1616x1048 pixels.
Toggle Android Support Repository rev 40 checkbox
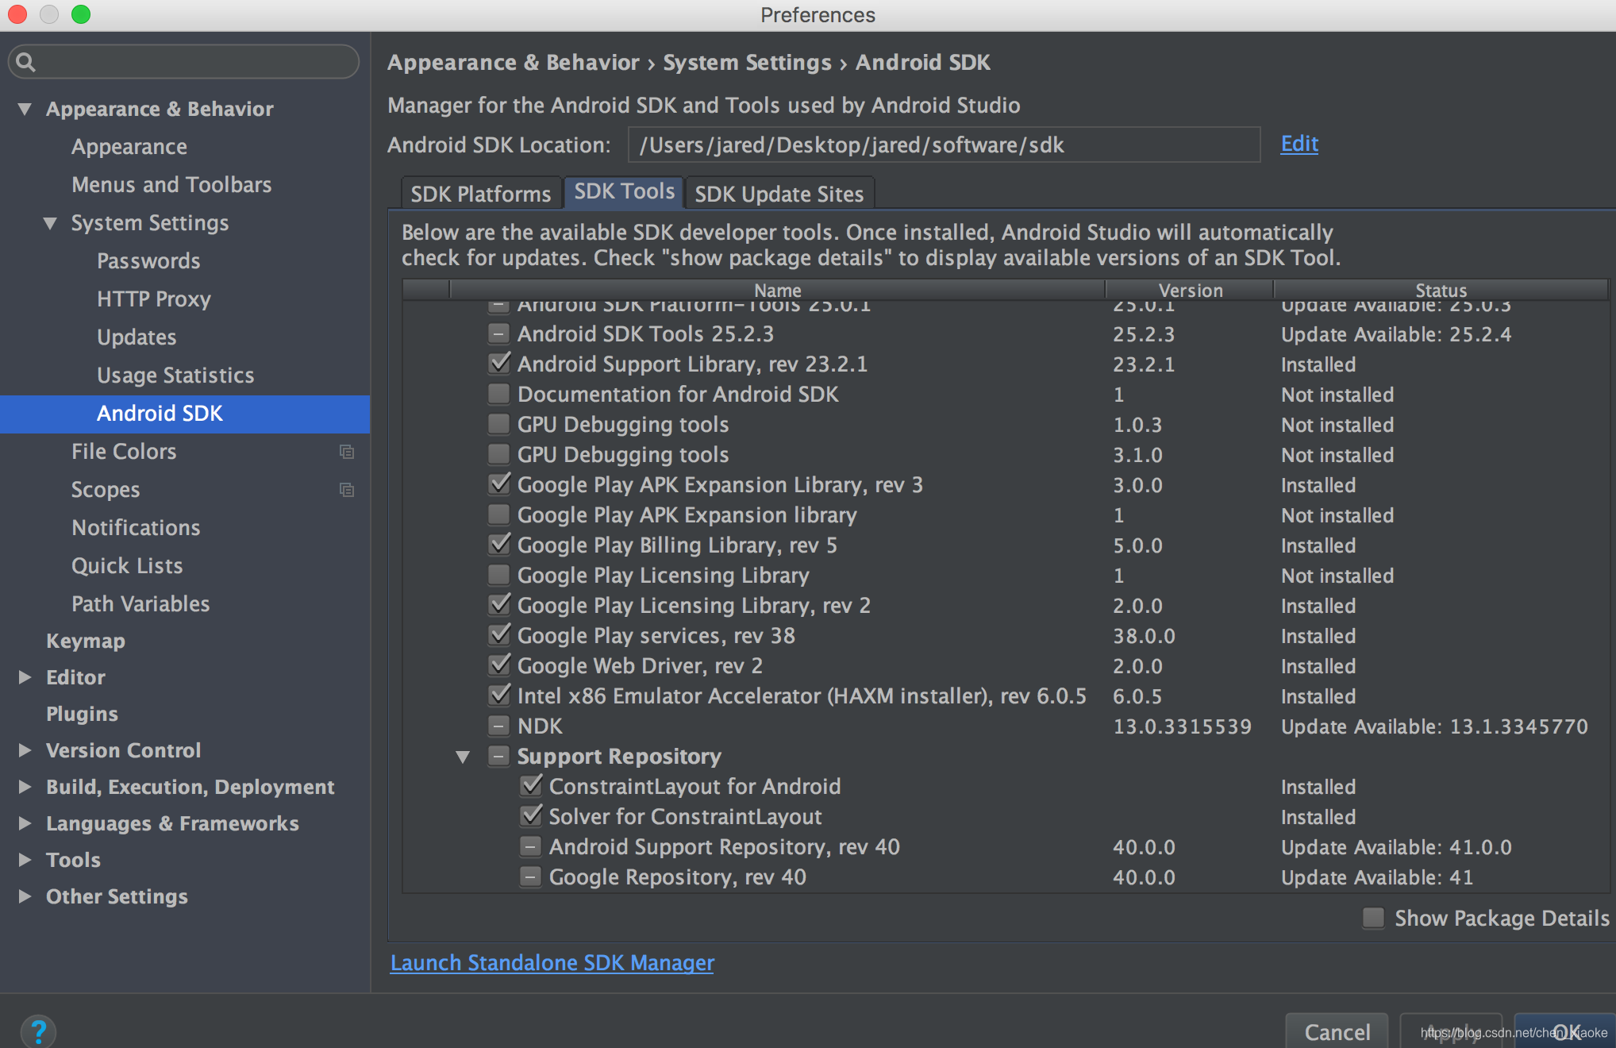pyautogui.click(x=530, y=846)
